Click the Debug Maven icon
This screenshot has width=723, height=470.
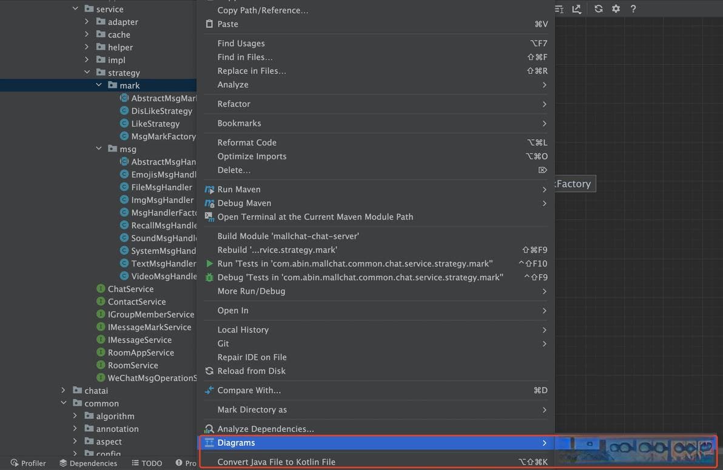click(209, 203)
